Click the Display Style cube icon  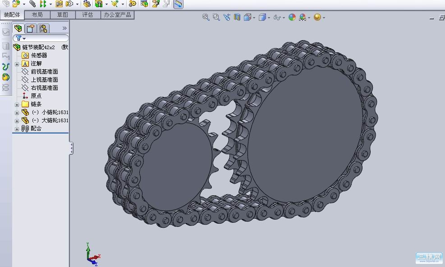point(262,17)
